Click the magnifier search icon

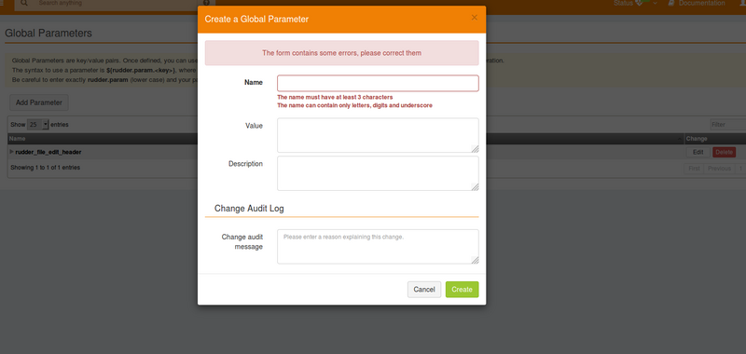pos(24,3)
